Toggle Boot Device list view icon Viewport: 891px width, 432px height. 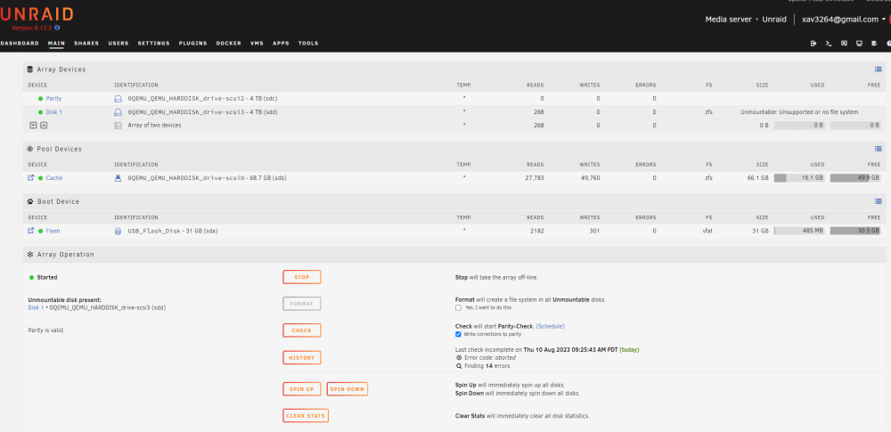coord(878,201)
